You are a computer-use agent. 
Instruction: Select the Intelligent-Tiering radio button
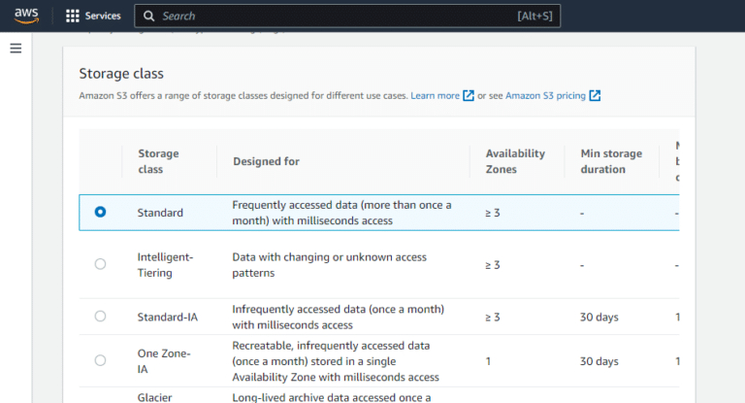[x=100, y=264]
